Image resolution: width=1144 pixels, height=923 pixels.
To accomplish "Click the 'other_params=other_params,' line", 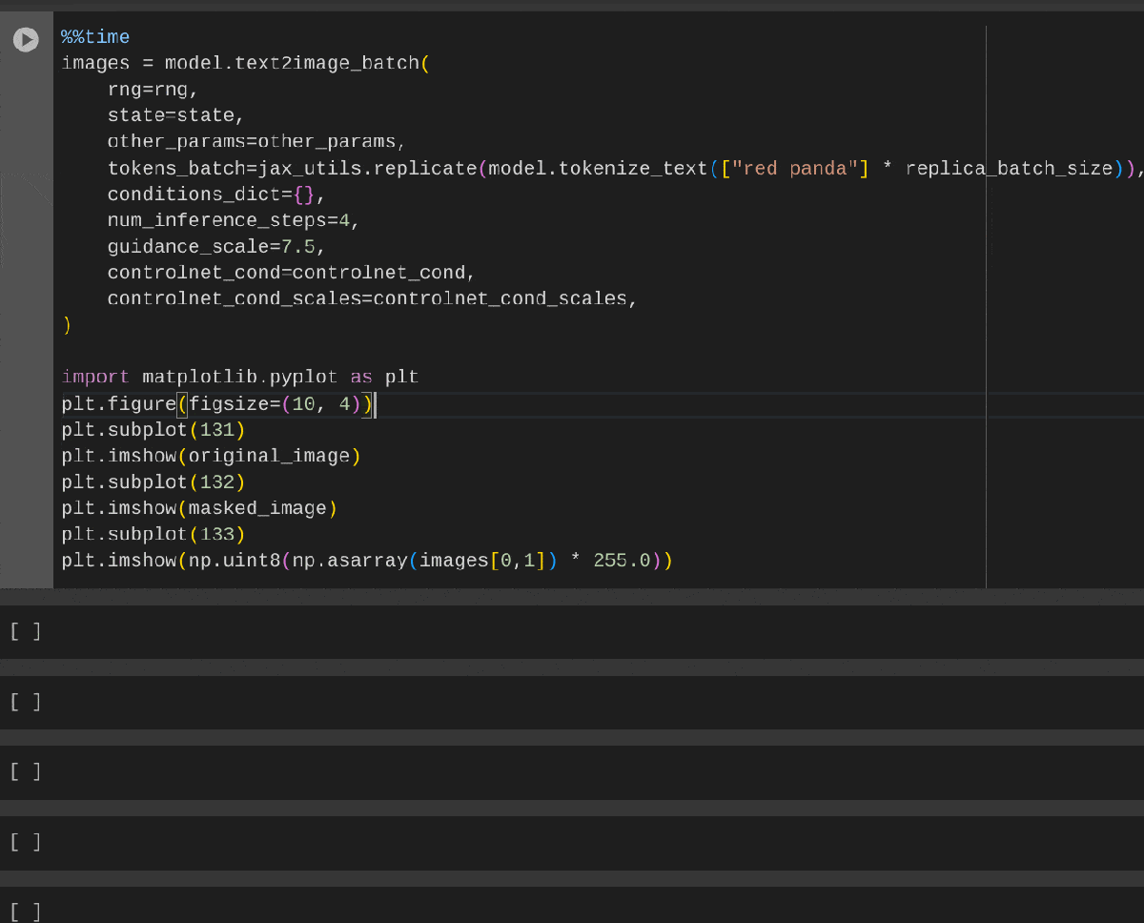I will click(256, 142).
